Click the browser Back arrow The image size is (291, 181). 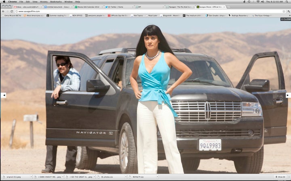[3, 11]
